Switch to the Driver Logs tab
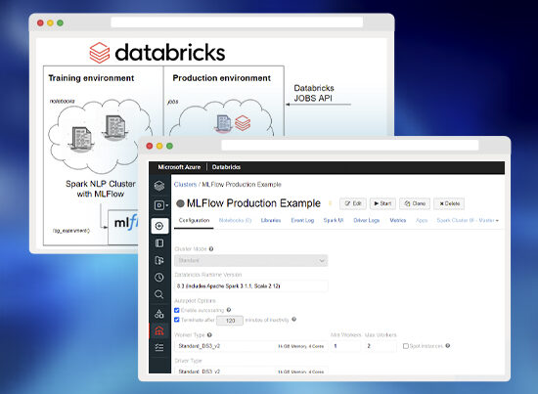 (x=367, y=220)
